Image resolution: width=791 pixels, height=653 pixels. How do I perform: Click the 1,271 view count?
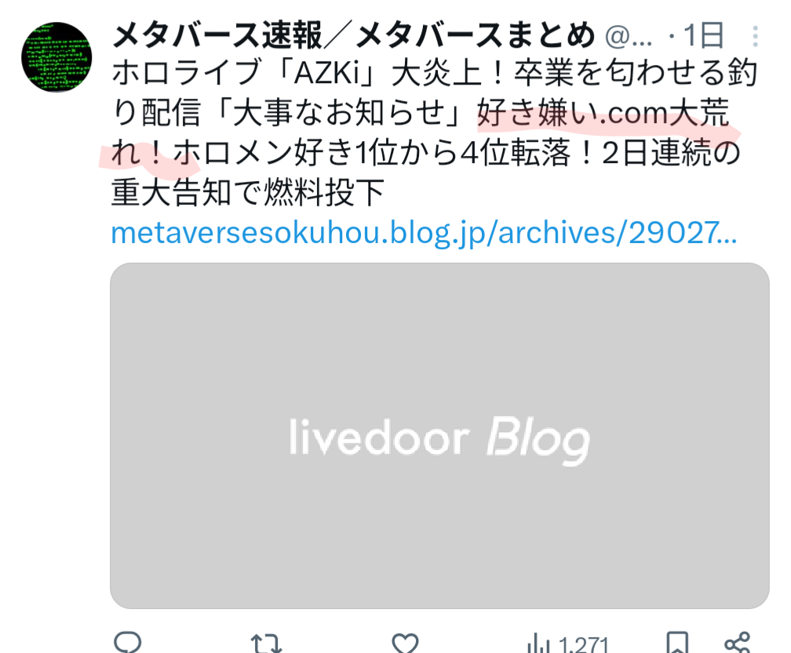tap(584, 645)
